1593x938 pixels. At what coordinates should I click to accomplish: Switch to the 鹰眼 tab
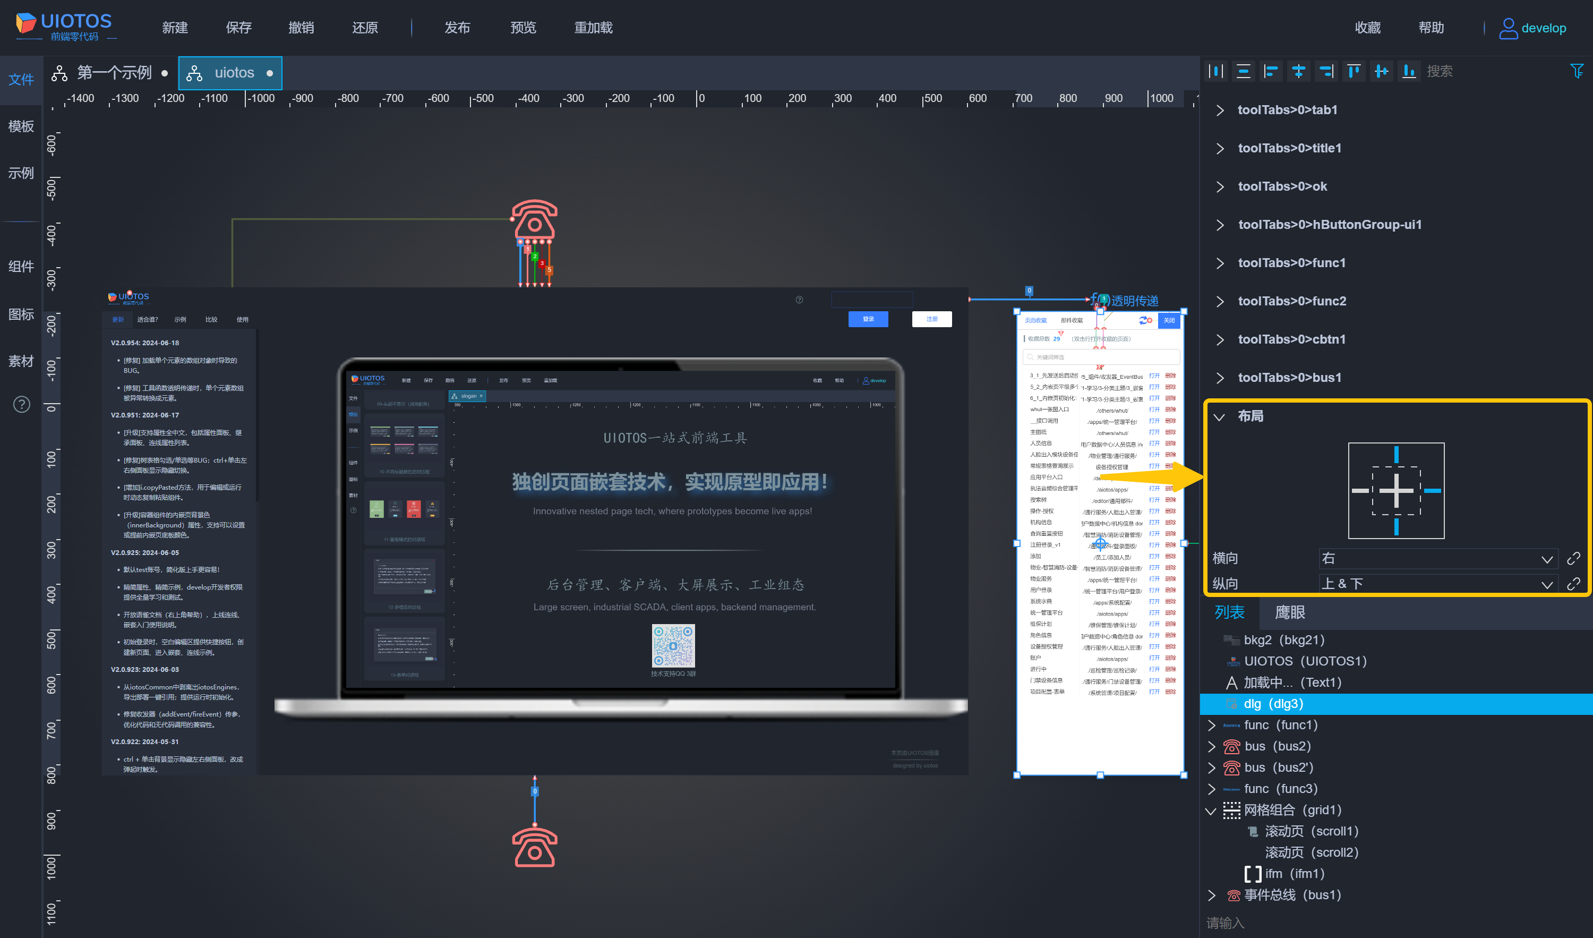point(1290,612)
